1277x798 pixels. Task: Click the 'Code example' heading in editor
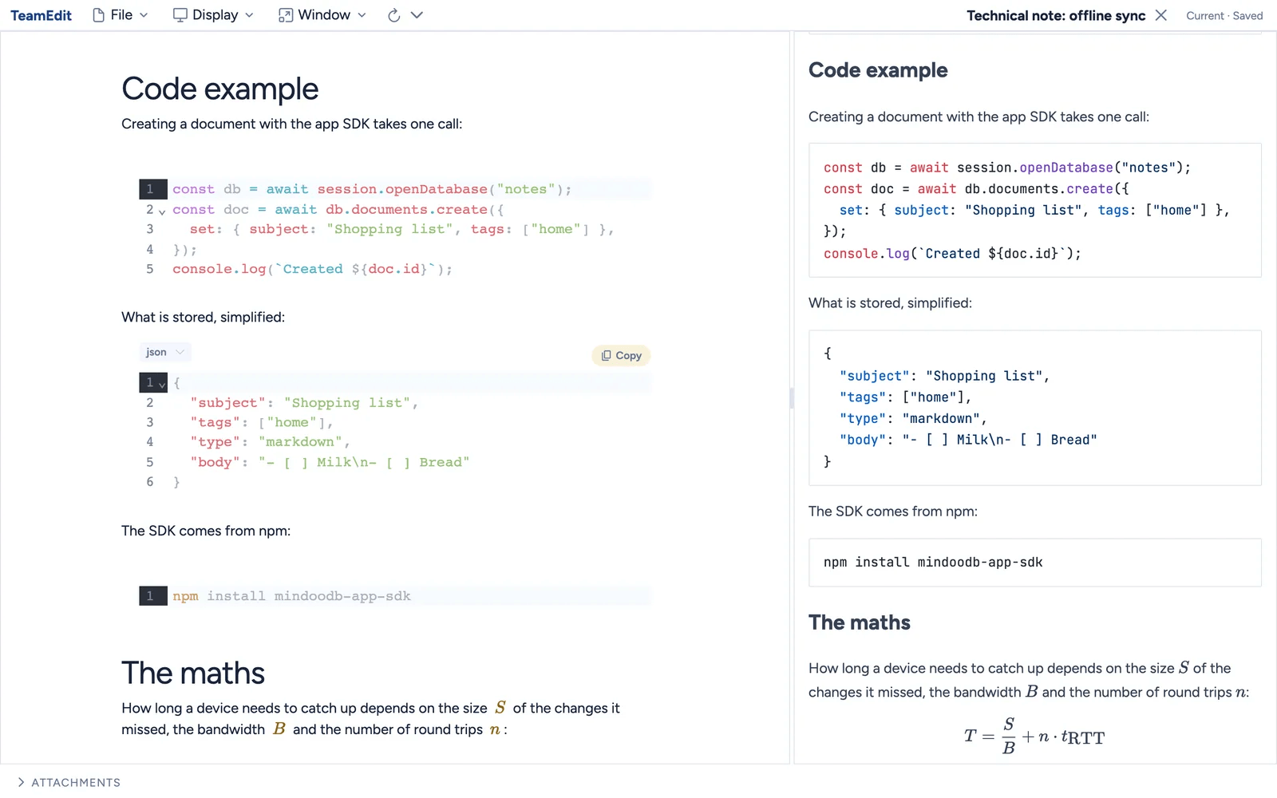(x=219, y=89)
